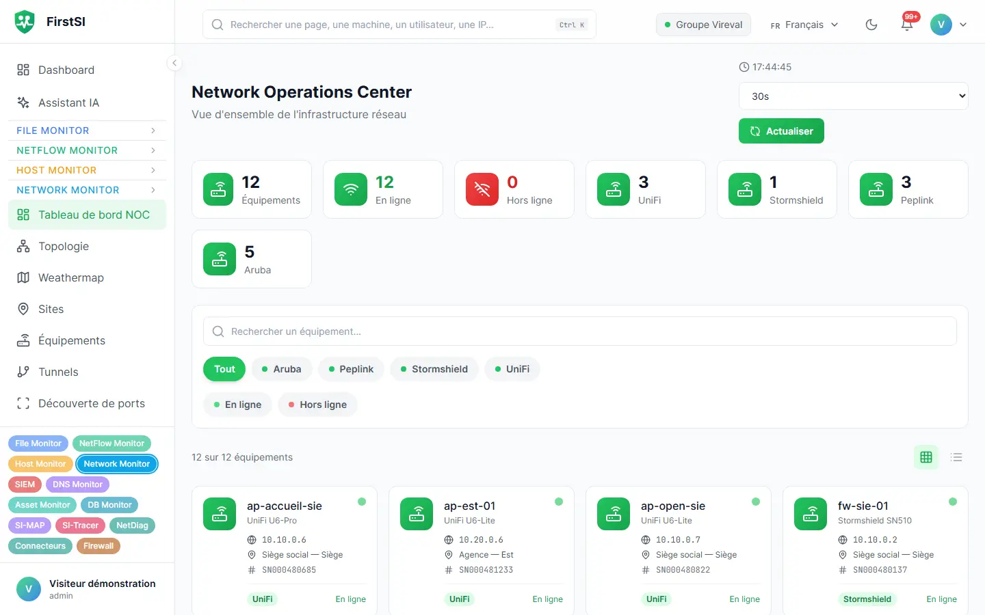Image resolution: width=985 pixels, height=615 pixels.
Task: Go to the Weathermap page
Action: (87, 277)
